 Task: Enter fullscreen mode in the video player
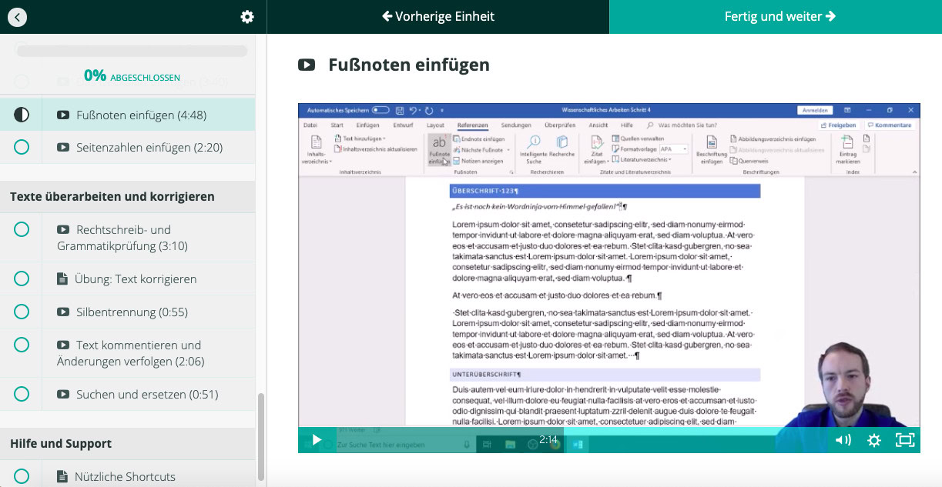[903, 440]
